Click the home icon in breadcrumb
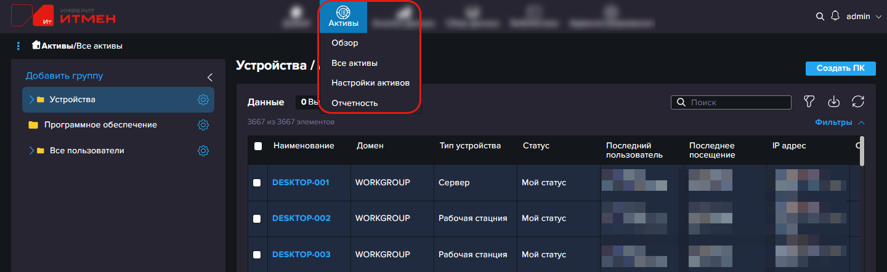Viewport: 887px width, 272px height. [36, 46]
